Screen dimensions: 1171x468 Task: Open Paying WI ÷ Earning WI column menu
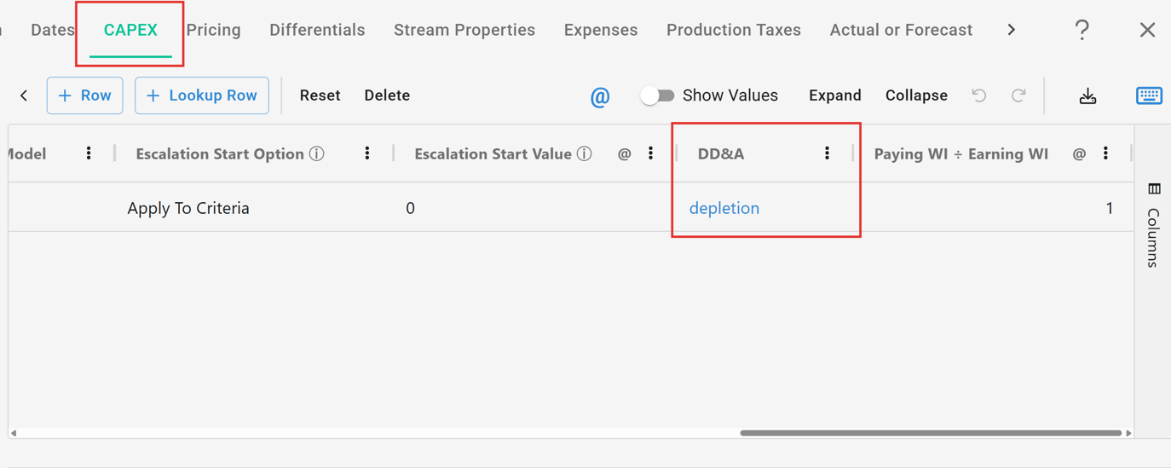pyautogui.click(x=1105, y=153)
